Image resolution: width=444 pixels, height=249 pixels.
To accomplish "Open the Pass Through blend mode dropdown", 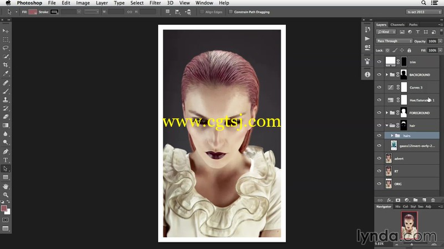I will [x=394, y=41].
